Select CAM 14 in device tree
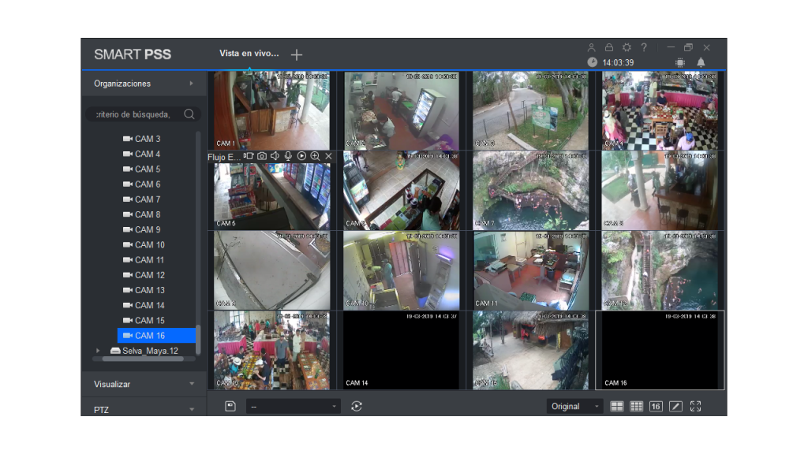Viewport: 808px width, 454px height. [x=144, y=305]
